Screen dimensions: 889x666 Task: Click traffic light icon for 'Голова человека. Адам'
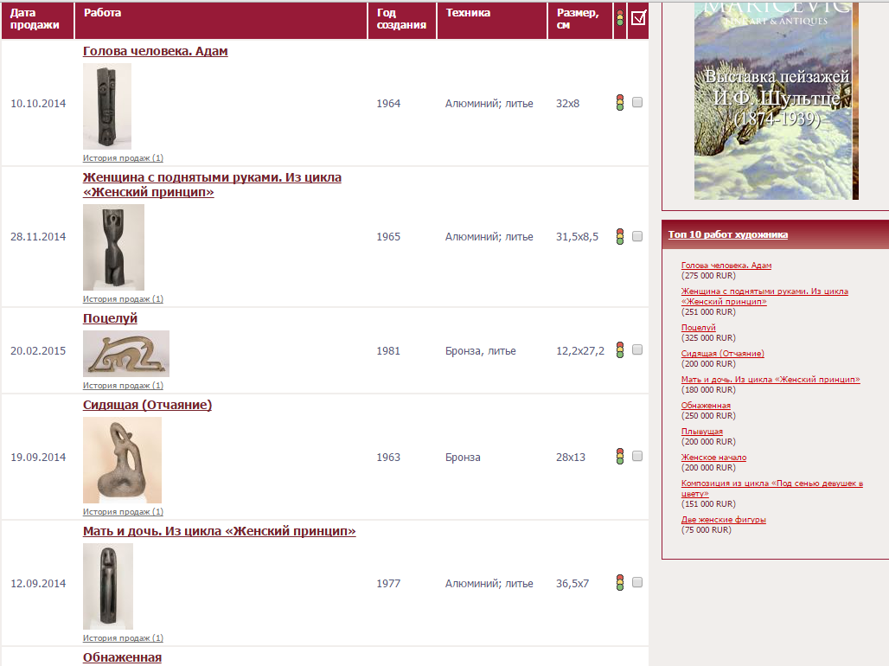619,103
